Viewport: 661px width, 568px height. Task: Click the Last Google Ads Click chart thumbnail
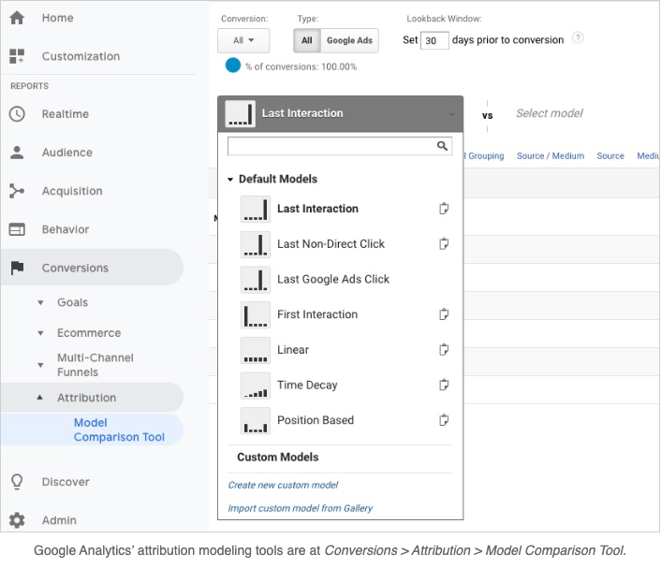(x=256, y=280)
